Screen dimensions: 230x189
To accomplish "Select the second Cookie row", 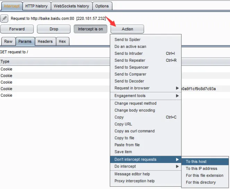I will [x=55, y=76].
